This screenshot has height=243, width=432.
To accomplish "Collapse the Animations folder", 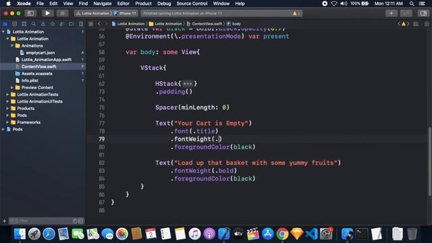I will [12, 46].
